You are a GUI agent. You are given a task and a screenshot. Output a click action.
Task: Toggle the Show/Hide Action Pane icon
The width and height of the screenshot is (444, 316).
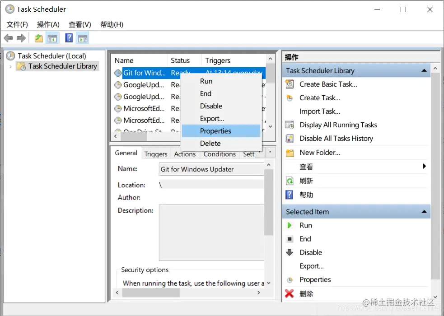[x=83, y=38]
